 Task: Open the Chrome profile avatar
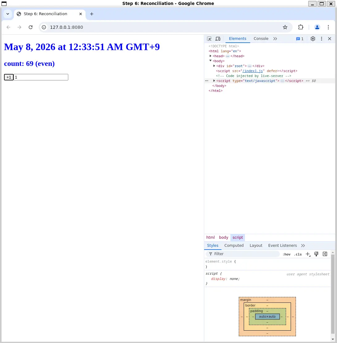coord(317,27)
